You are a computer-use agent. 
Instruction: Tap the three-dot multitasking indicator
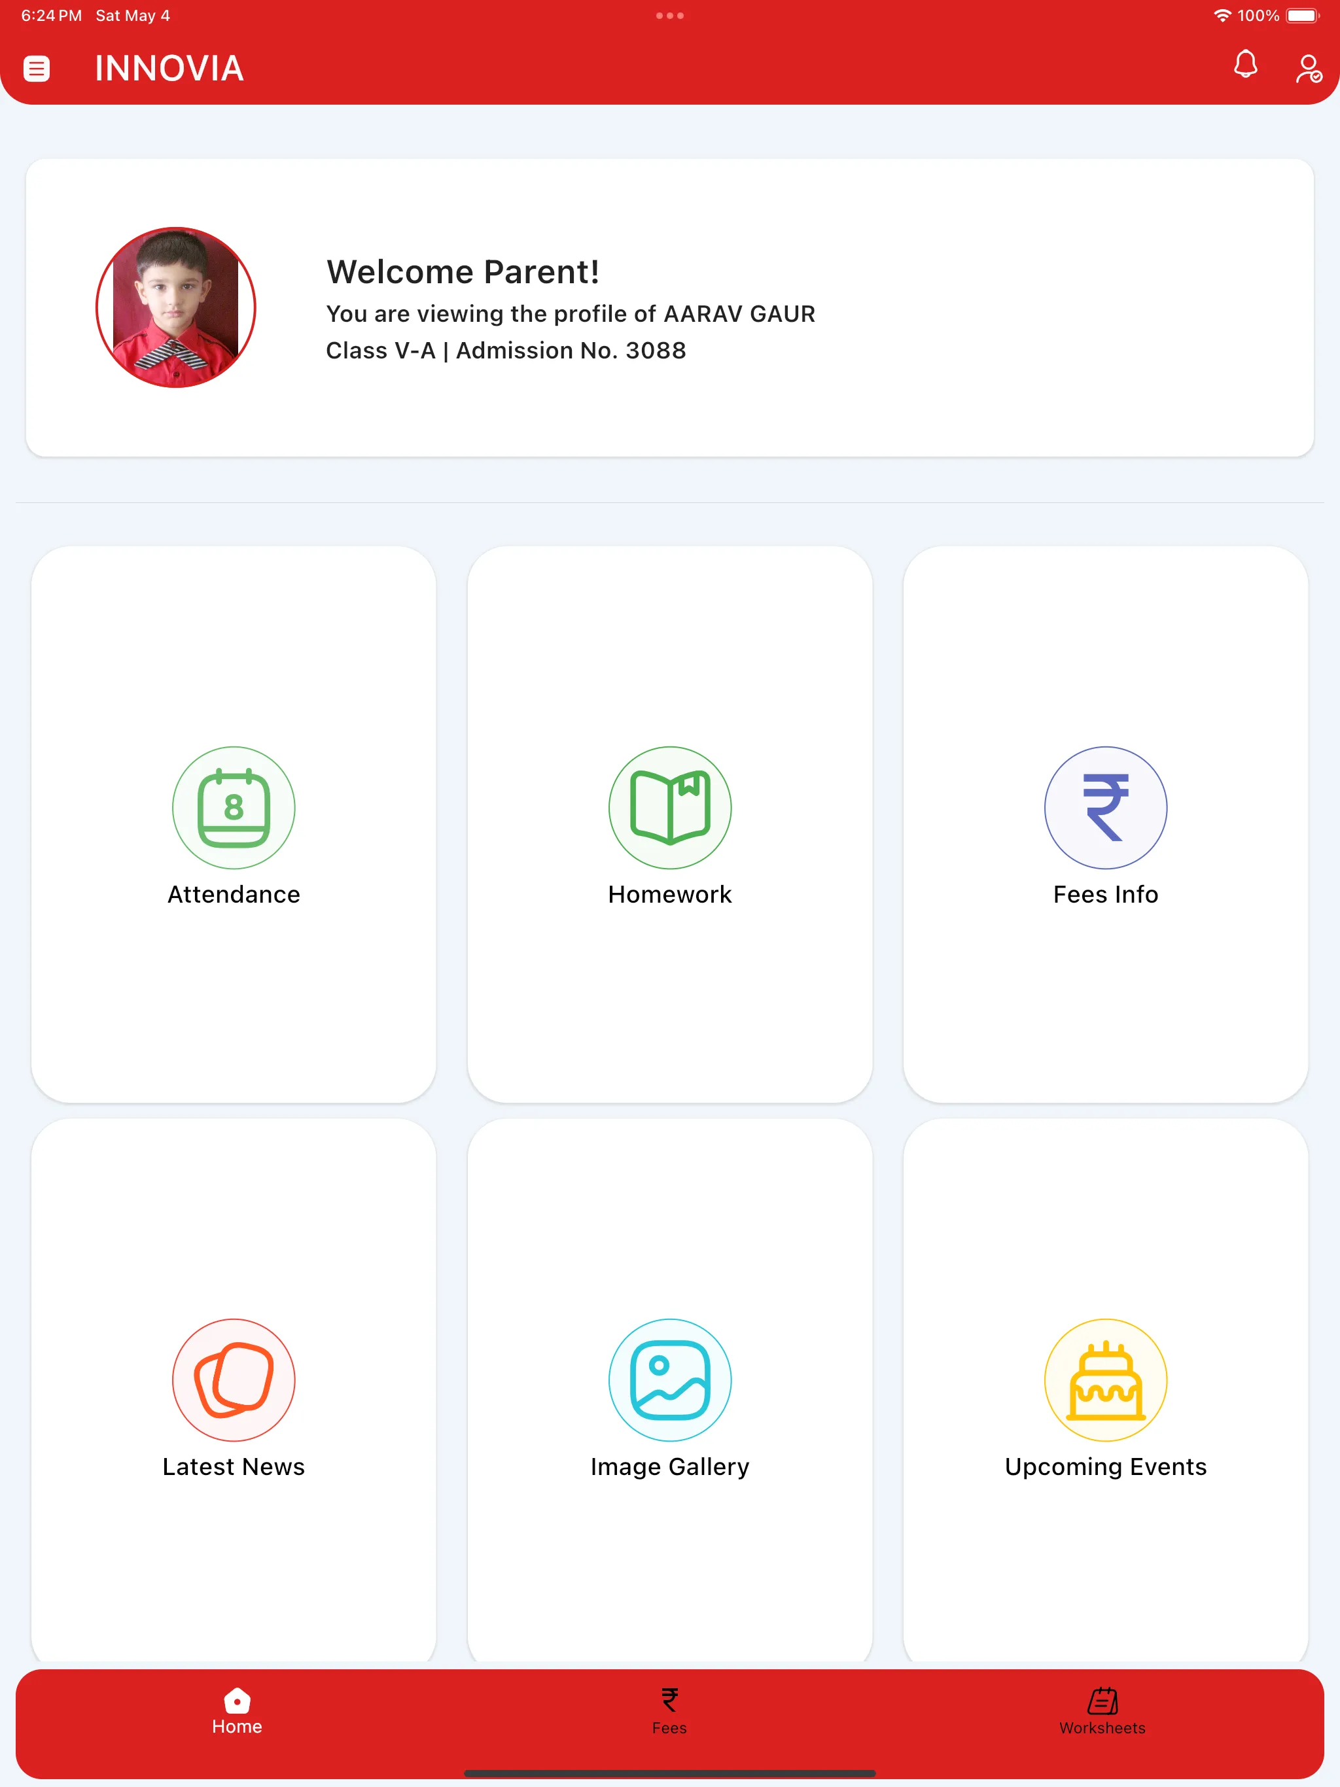669,15
